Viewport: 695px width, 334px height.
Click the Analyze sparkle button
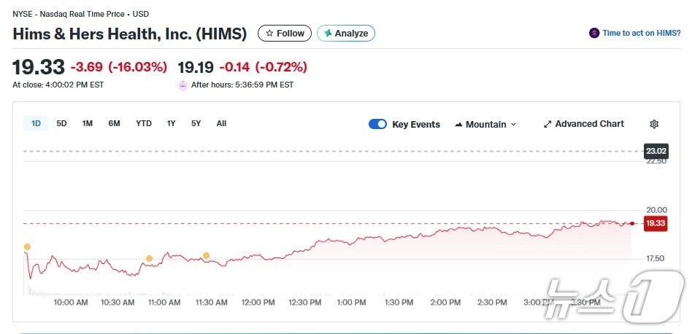pyautogui.click(x=346, y=34)
